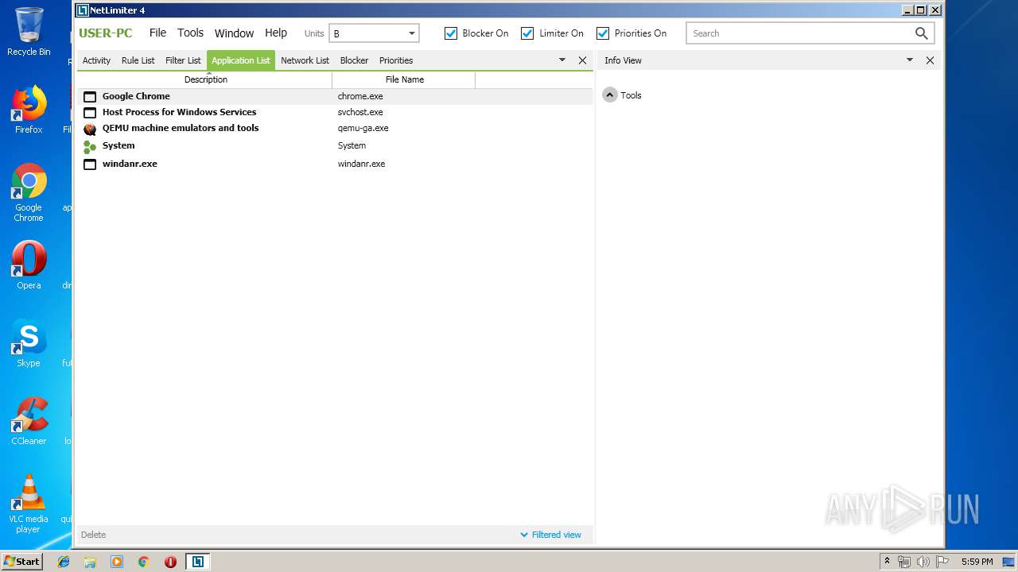Switch to the Filter List tab
The width and height of the screenshot is (1018, 572).
tap(183, 60)
